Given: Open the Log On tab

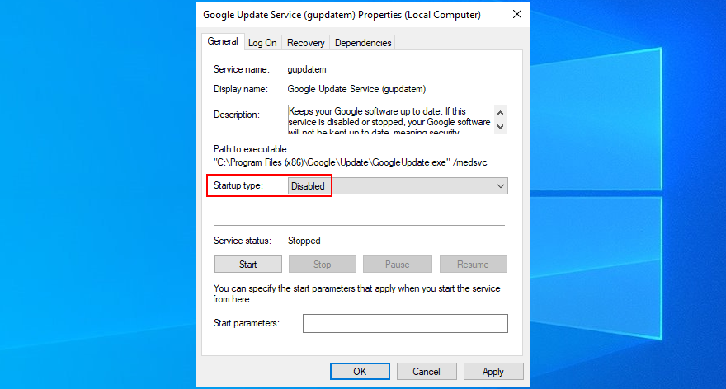Looking at the screenshot, I should (262, 43).
